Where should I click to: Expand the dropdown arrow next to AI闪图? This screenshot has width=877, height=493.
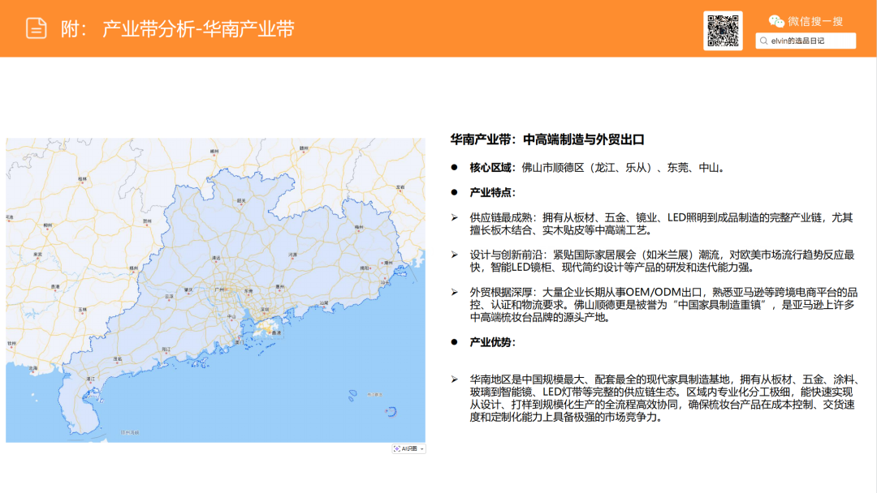pyautogui.click(x=421, y=448)
